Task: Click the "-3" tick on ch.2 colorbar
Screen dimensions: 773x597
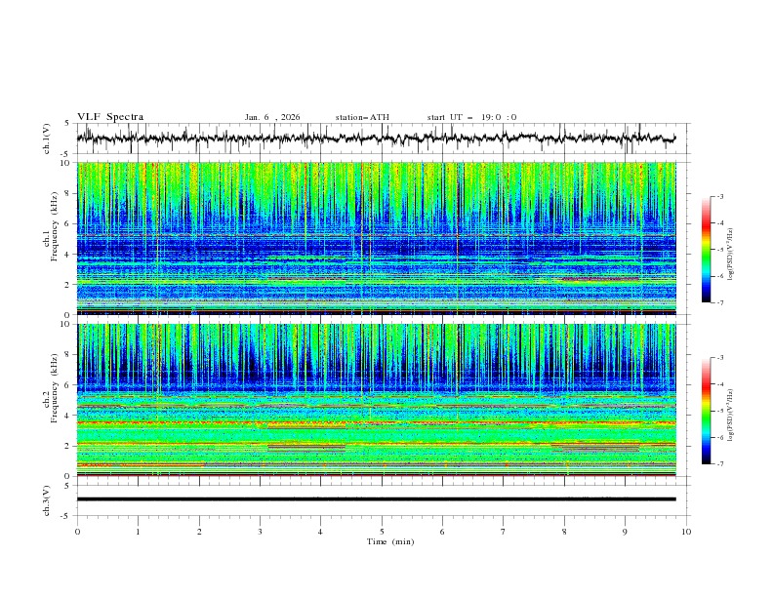Action: pos(720,358)
